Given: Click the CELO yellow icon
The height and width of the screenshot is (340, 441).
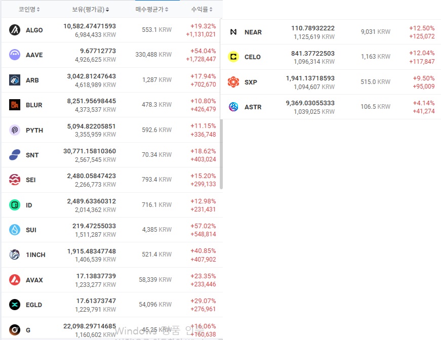Looking at the screenshot, I should pyautogui.click(x=233, y=57).
